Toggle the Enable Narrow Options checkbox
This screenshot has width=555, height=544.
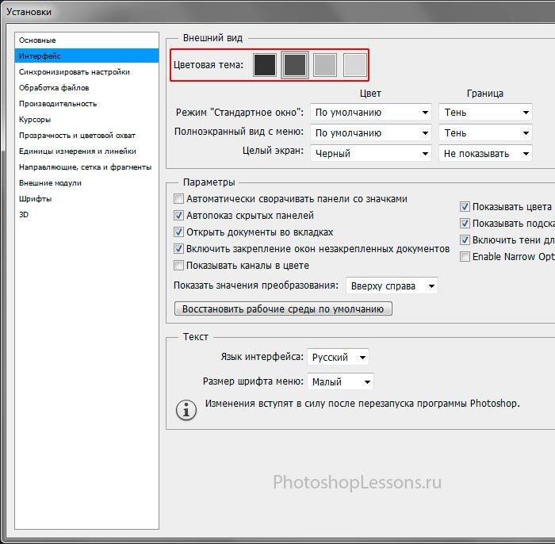[465, 257]
